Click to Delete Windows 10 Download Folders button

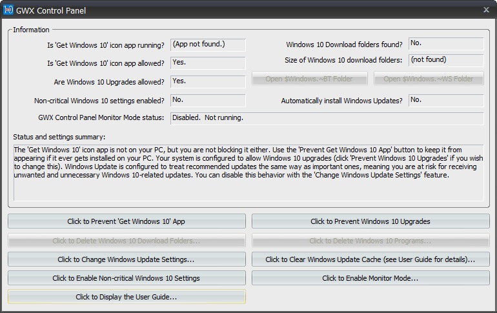coord(127,241)
